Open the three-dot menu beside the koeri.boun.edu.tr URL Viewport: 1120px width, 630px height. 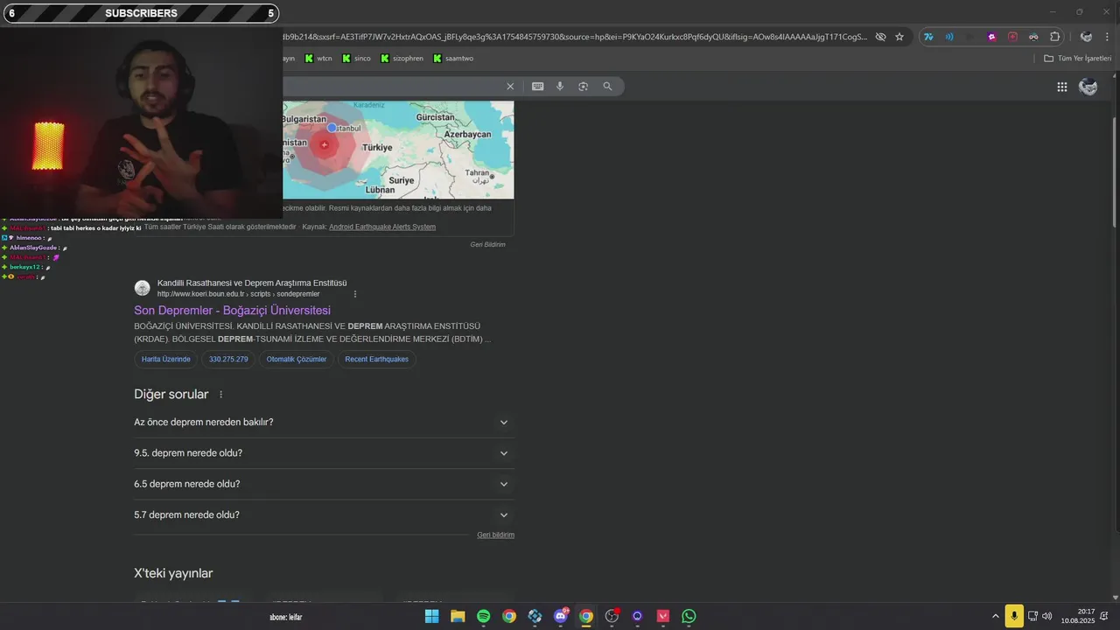point(355,294)
